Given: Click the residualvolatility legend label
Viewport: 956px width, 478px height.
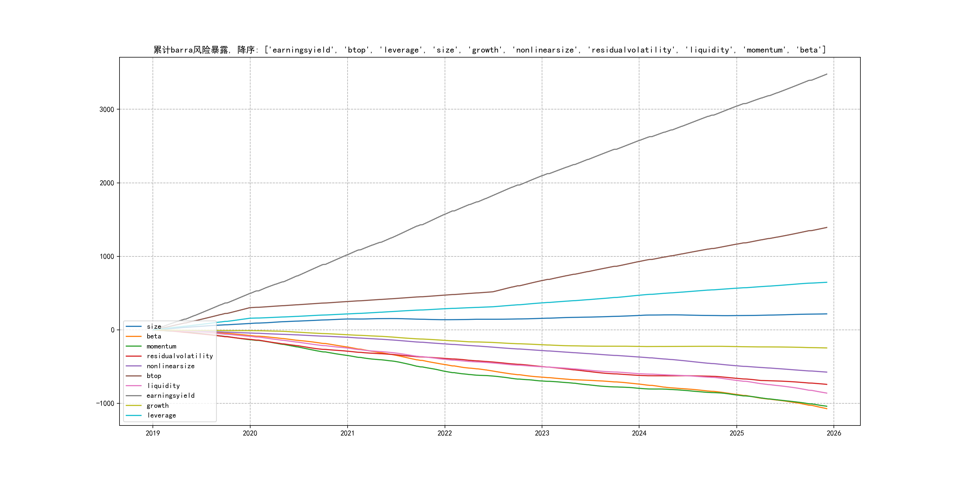Looking at the screenshot, I should 180,356.
